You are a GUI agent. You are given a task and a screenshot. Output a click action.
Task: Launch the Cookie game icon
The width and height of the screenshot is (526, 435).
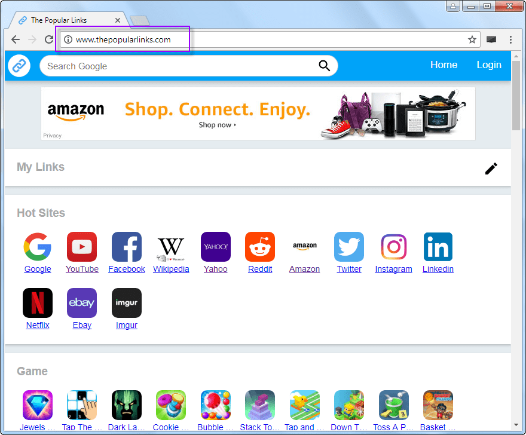click(x=171, y=405)
